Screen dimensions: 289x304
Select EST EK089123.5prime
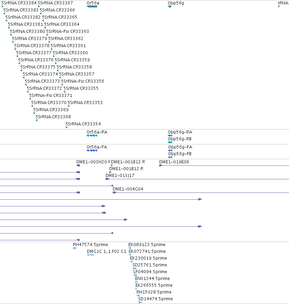click(147, 245)
